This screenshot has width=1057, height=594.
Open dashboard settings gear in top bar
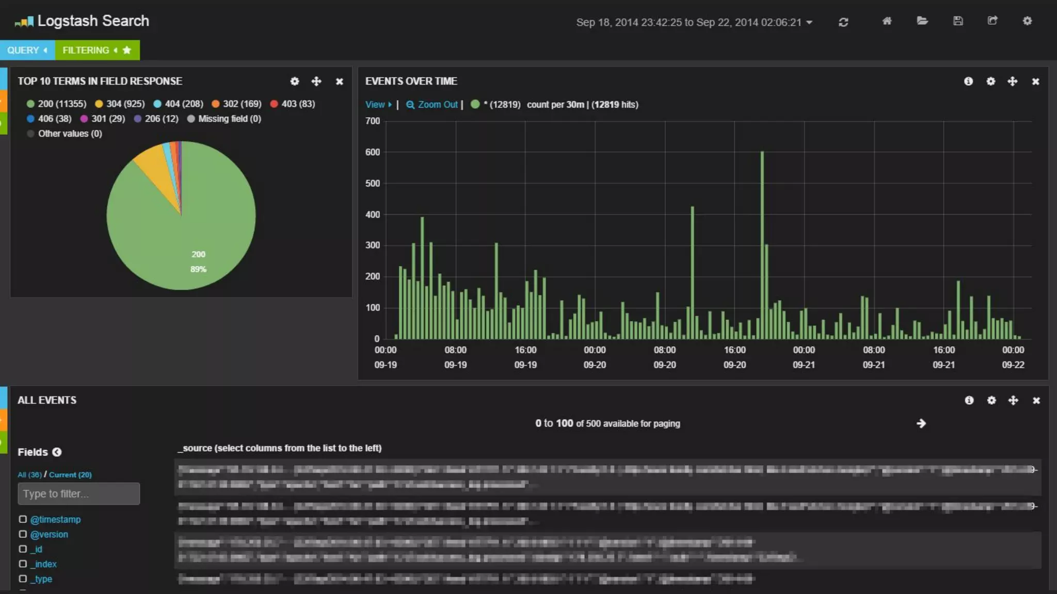[1027, 21]
